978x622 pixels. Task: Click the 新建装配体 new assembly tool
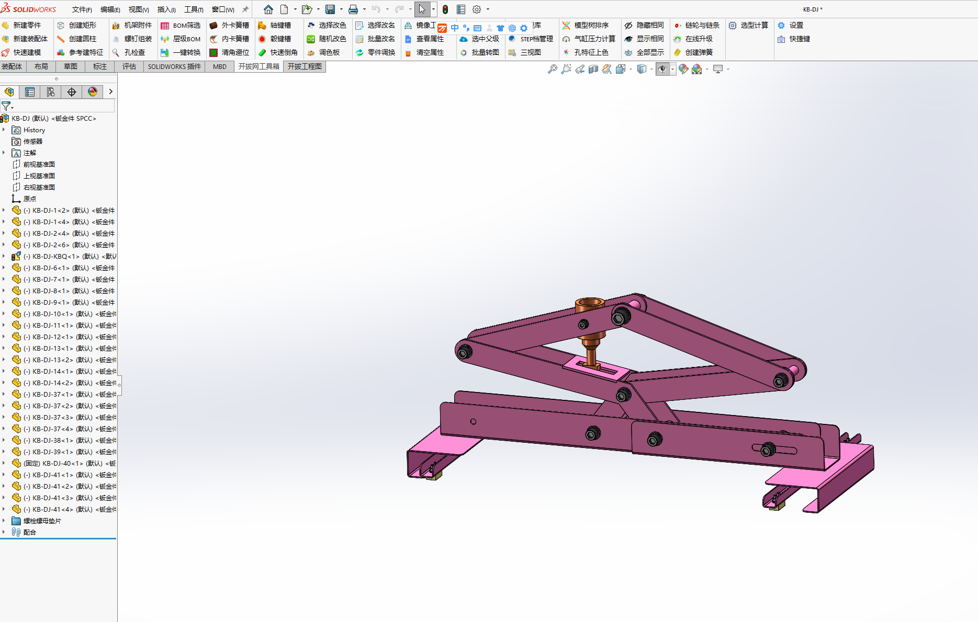[x=25, y=39]
